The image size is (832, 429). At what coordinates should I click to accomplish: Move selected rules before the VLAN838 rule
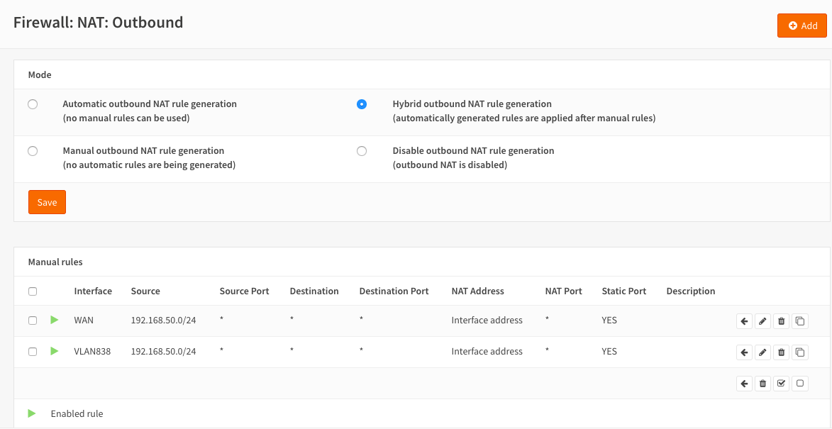744,352
